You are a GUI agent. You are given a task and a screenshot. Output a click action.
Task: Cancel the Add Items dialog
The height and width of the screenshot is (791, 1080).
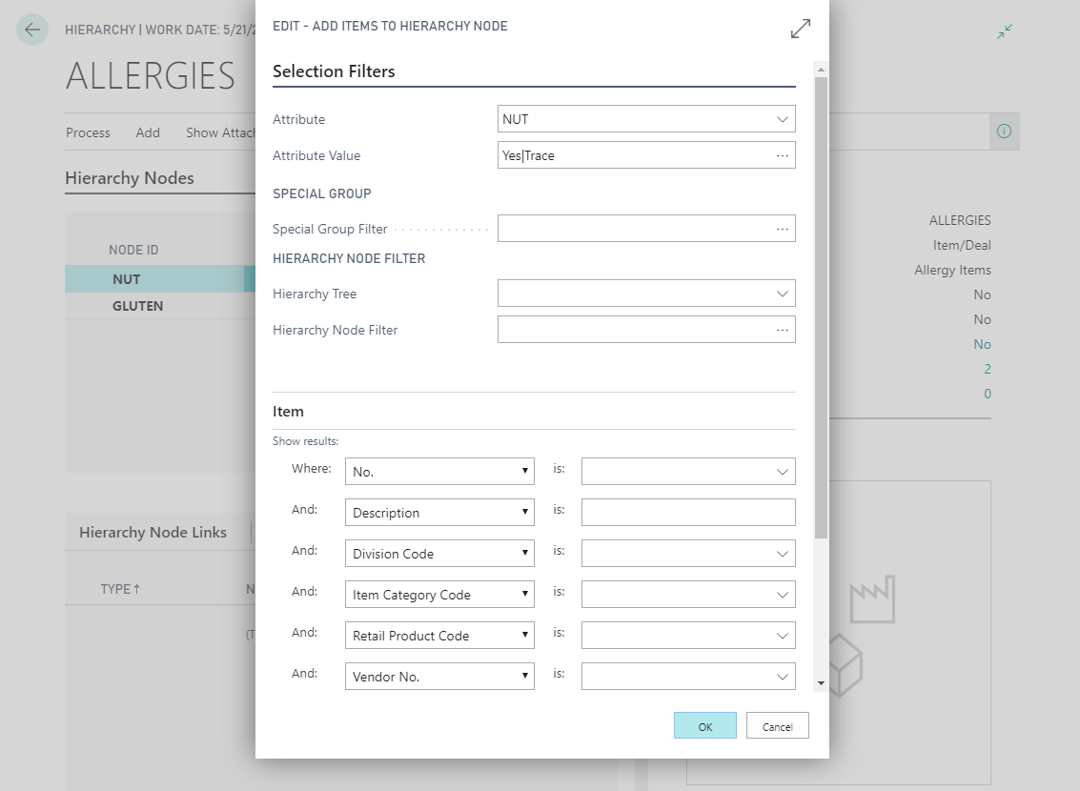(x=777, y=726)
